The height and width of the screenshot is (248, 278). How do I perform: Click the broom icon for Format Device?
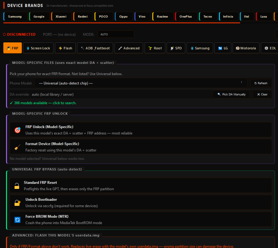click(17, 147)
